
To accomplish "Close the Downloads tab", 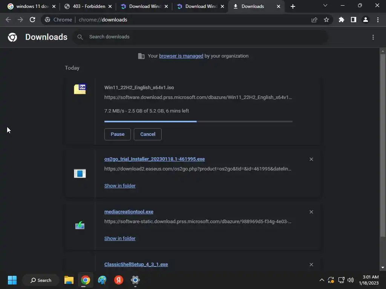I will click(x=279, y=6).
